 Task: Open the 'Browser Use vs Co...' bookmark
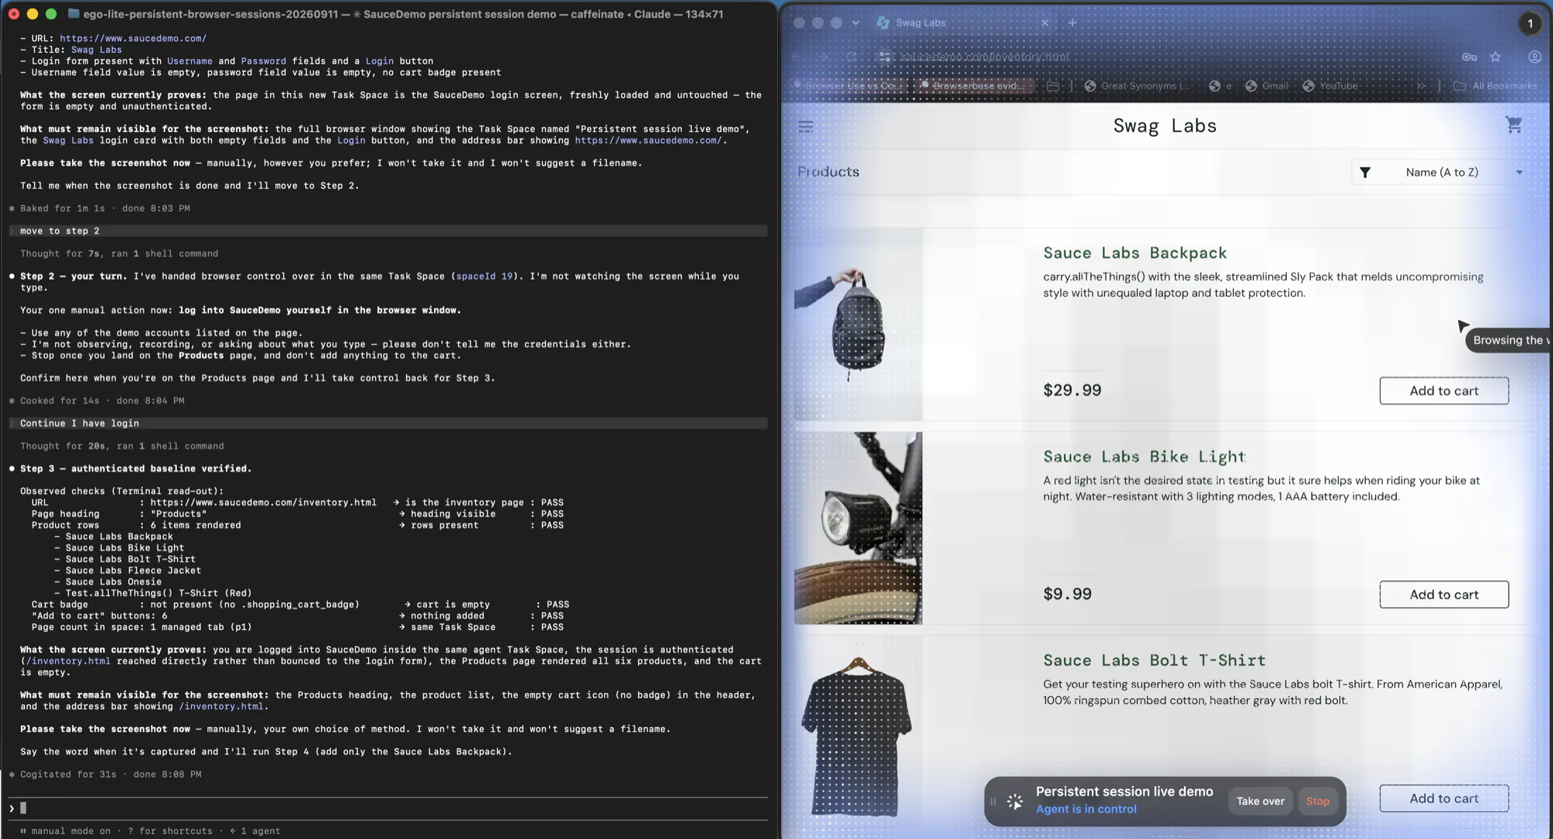pyautogui.click(x=849, y=85)
